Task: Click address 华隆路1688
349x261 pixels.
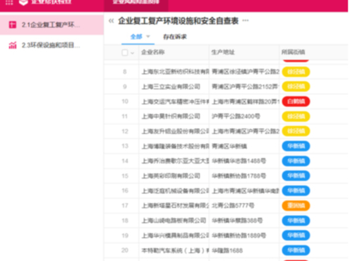Action: pos(227,251)
